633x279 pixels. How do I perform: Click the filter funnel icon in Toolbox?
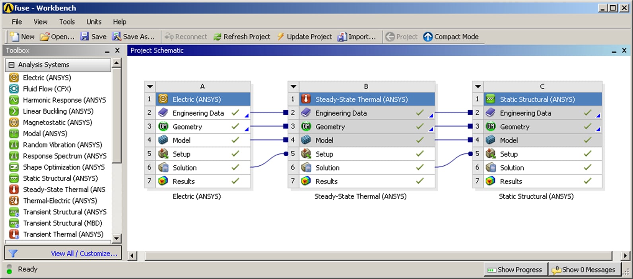13,253
